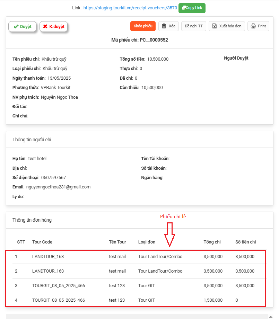Screen dimensions: 279x319
Task: Click LANDTOUR_163 in row 2
Action: point(48,271)
